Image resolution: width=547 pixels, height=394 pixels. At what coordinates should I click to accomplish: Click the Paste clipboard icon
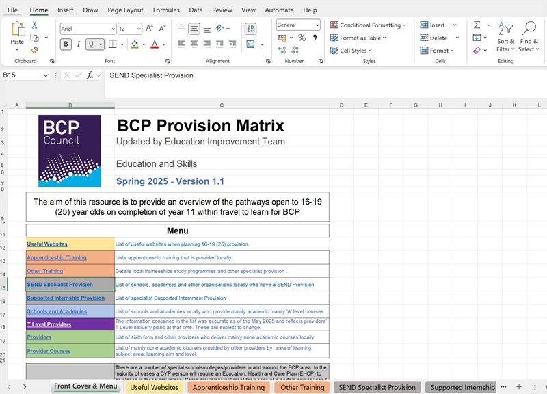click(x=18, y=29)
